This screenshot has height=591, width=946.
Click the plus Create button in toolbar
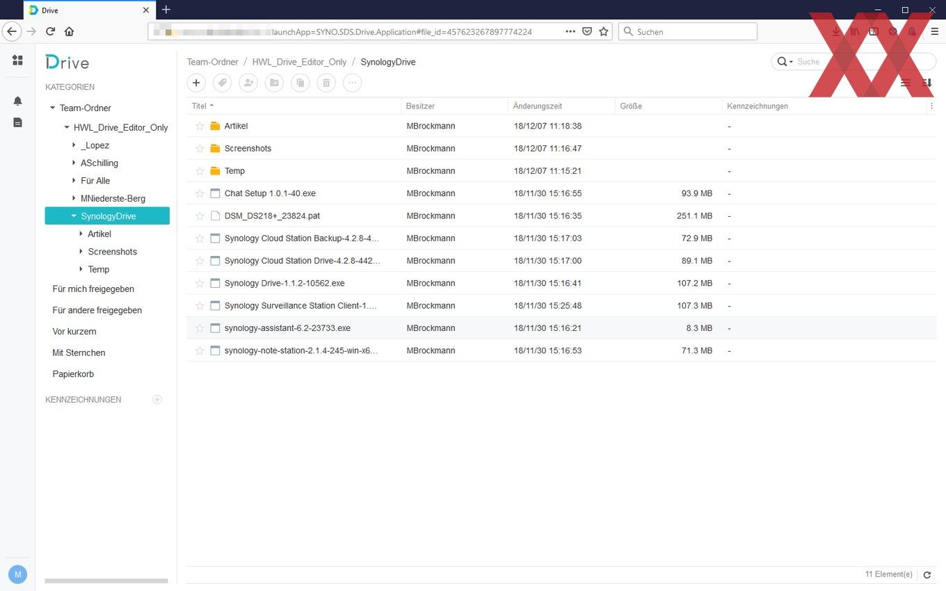(x=196, y=83)
